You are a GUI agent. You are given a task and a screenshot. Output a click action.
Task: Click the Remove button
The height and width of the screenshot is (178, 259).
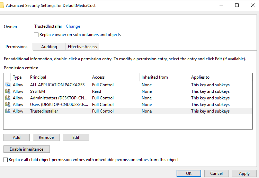tap(46, 137)
